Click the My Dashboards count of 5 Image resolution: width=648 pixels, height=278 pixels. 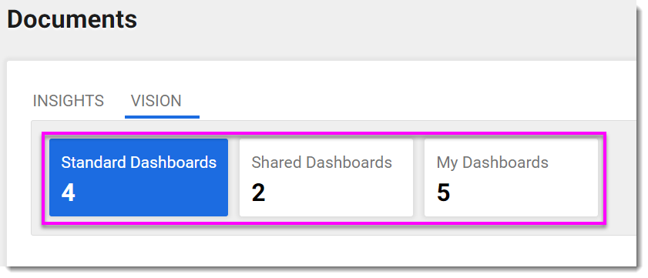coord(444,193)
